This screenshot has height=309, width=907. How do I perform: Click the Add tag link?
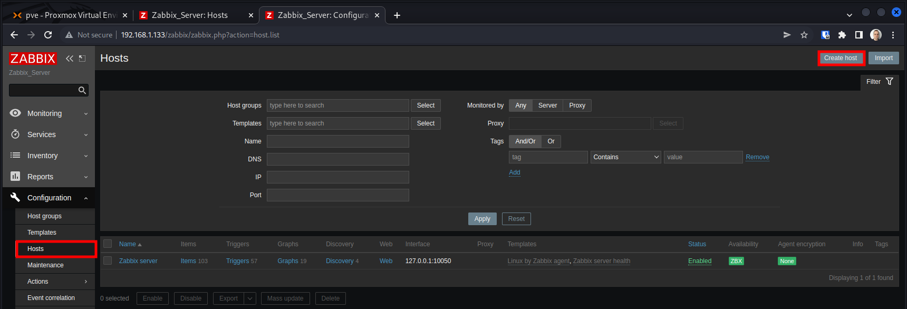point(515,172)
